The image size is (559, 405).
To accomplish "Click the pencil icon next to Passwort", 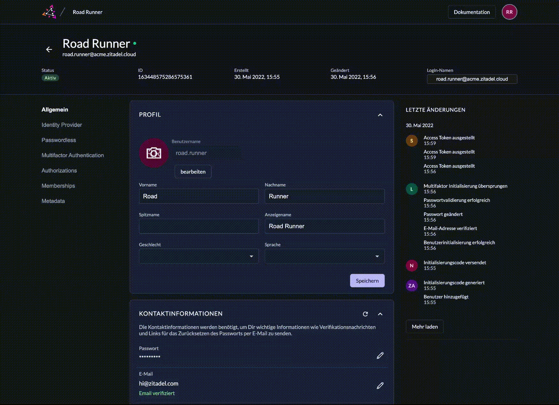I will pyautogui.click(x=380, y=355).
